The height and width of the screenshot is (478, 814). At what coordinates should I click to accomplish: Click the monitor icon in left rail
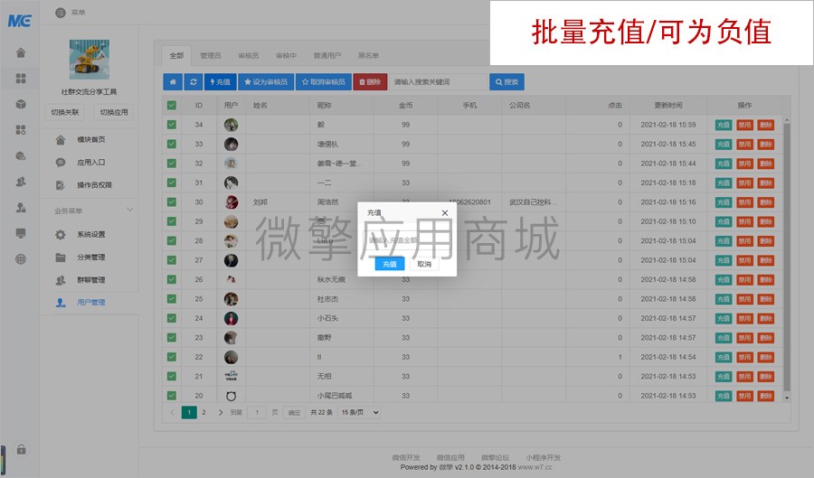tap(21, 233)
